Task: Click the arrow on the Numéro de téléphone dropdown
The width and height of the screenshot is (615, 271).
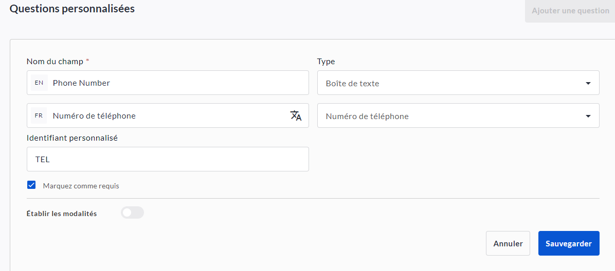Action: 588,116
